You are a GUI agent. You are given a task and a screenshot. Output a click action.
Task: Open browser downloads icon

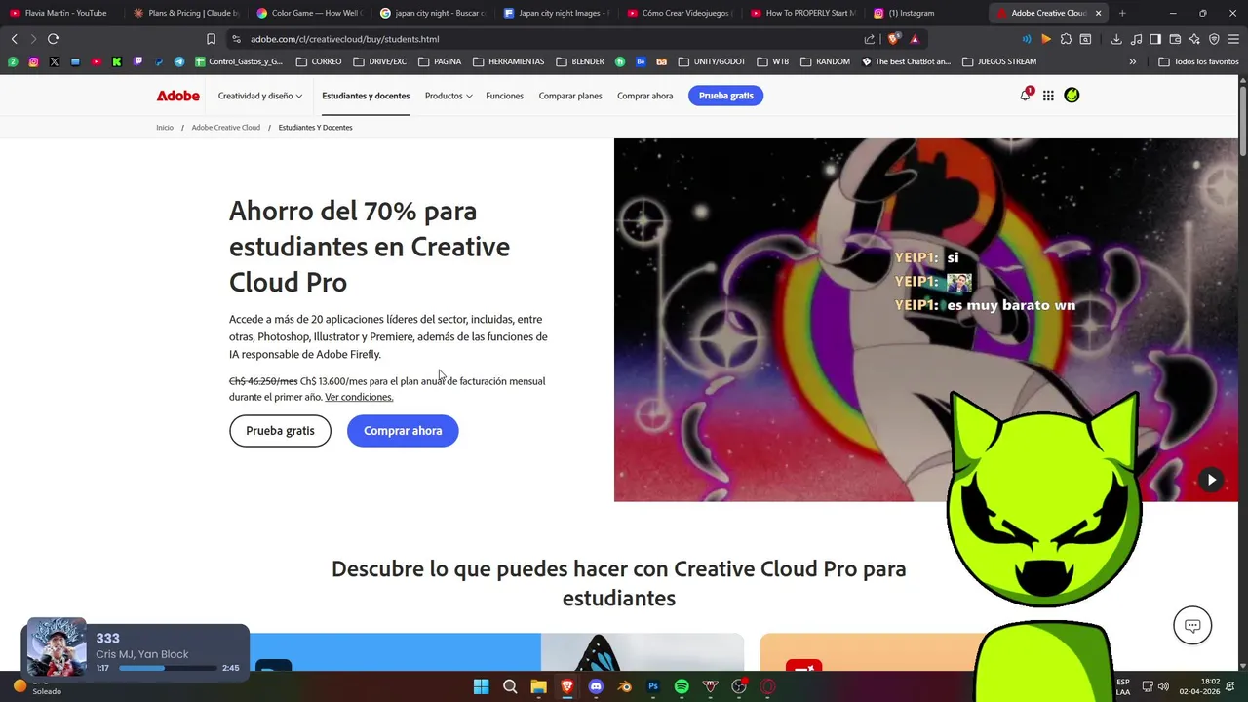pyautogui.click(x=1116, y=39)
